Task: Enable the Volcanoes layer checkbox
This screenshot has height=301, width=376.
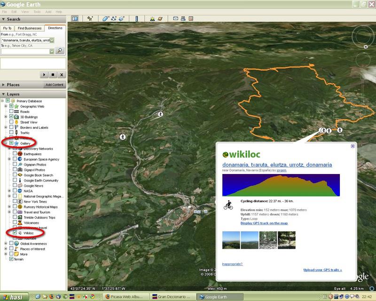Action: point(15,222)
